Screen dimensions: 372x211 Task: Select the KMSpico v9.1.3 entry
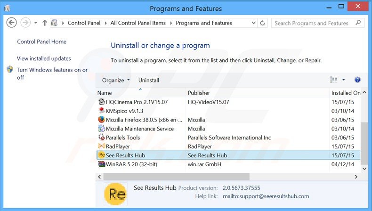tap(125, 111)
